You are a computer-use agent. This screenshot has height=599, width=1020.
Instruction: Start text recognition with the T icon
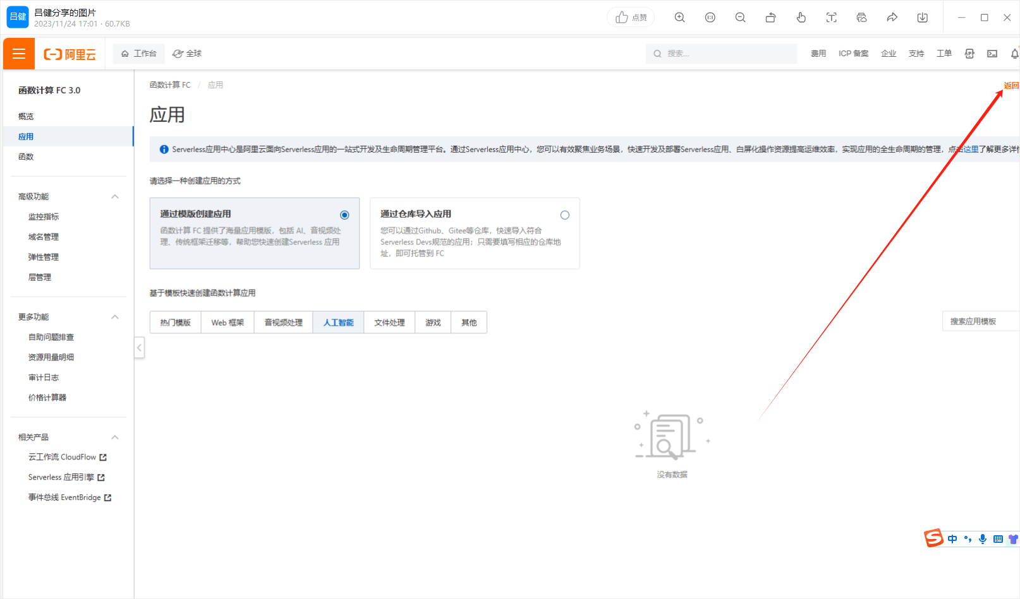(x=832, y=18)
